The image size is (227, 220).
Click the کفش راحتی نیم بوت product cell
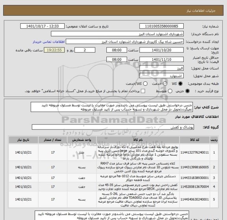tap(138, 187)
